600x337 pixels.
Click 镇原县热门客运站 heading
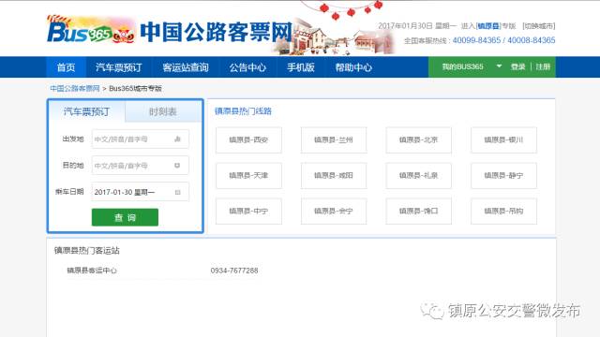pyautogui.click(x=87, y=251)
